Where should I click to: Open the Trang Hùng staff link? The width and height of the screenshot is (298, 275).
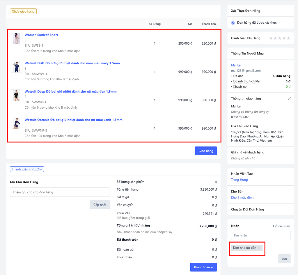point(239,180)
